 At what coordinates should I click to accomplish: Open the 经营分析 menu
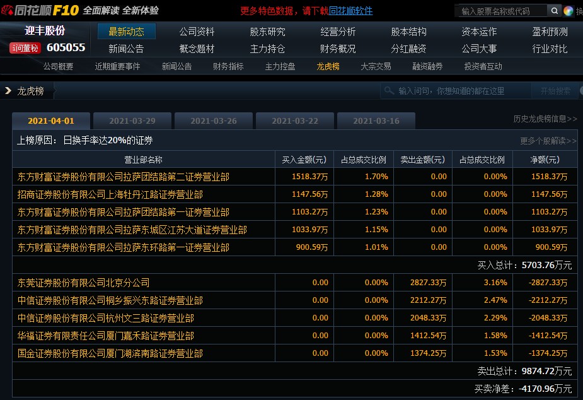[x=338, y=32]
